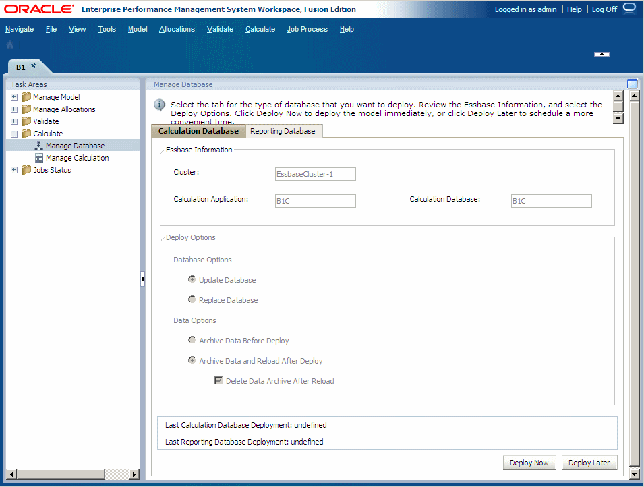Open Manage Calculation in Task Areas

click(x=78, y=158)
